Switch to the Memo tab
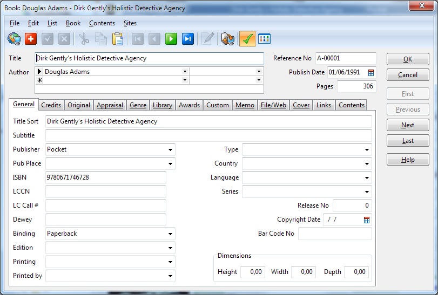Screen dimensions: 438x295 click(x=245, y=105)
